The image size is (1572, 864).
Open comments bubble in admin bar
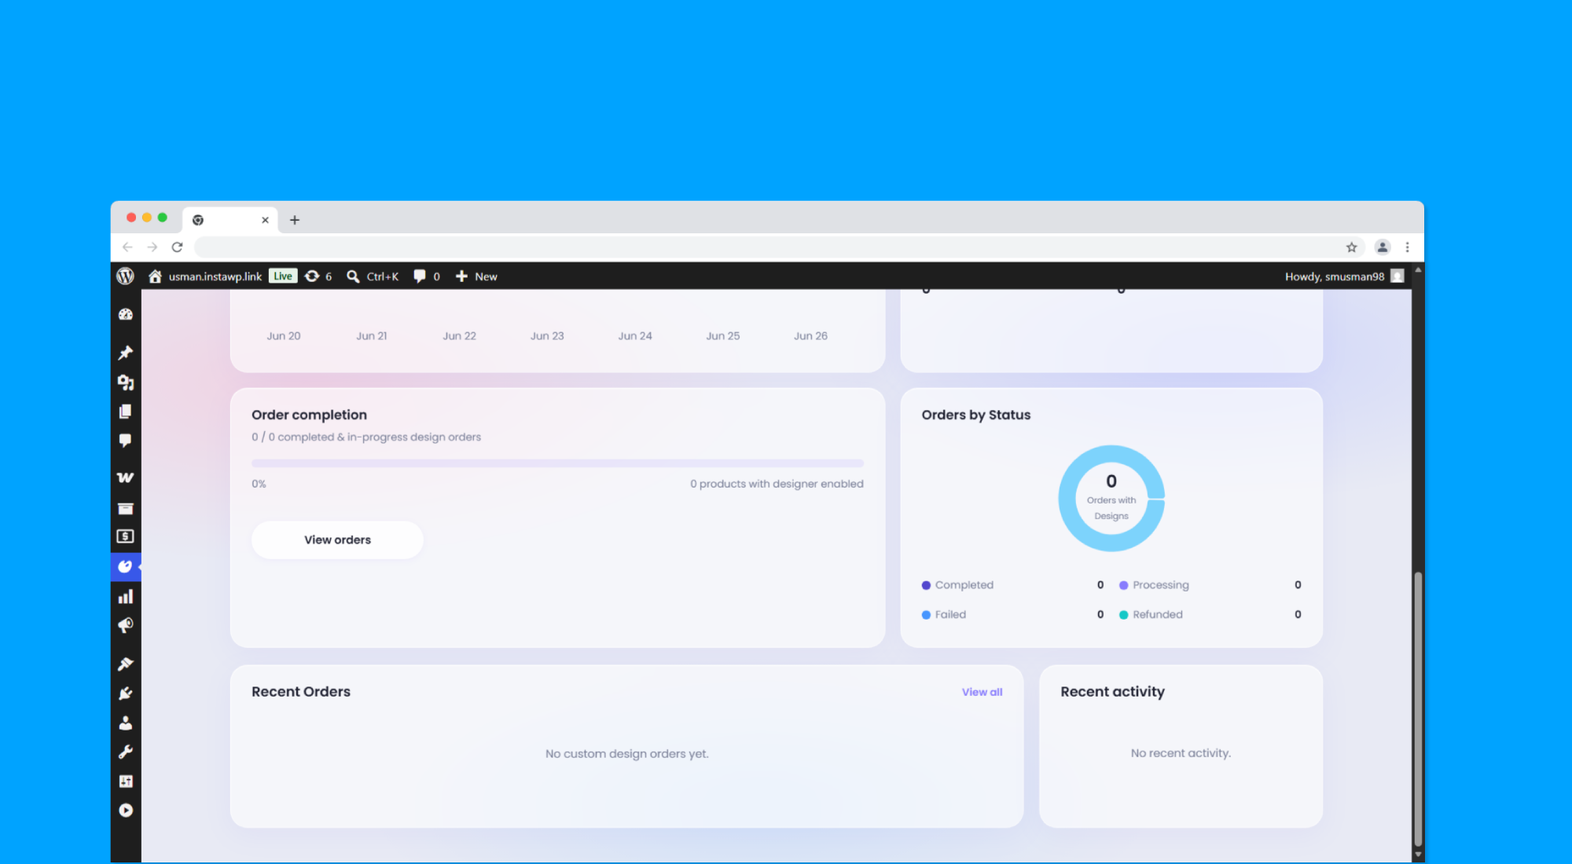tap(427, 276)
